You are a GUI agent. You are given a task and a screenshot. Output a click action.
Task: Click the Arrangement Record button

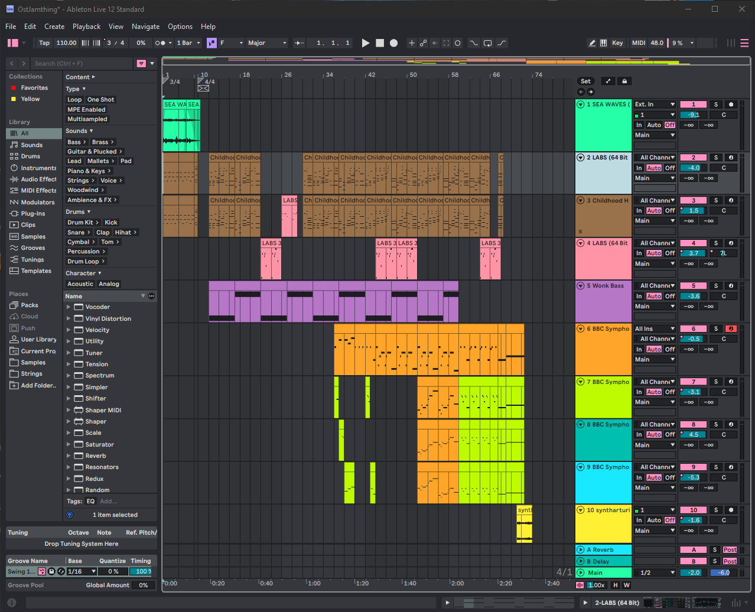tap(394, 43)
